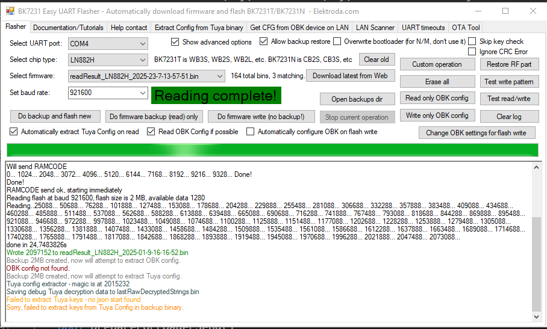Click the 'OBK config not found.' log line
Viewport: 547px width, 329px height.
click(x=38, y=268)
